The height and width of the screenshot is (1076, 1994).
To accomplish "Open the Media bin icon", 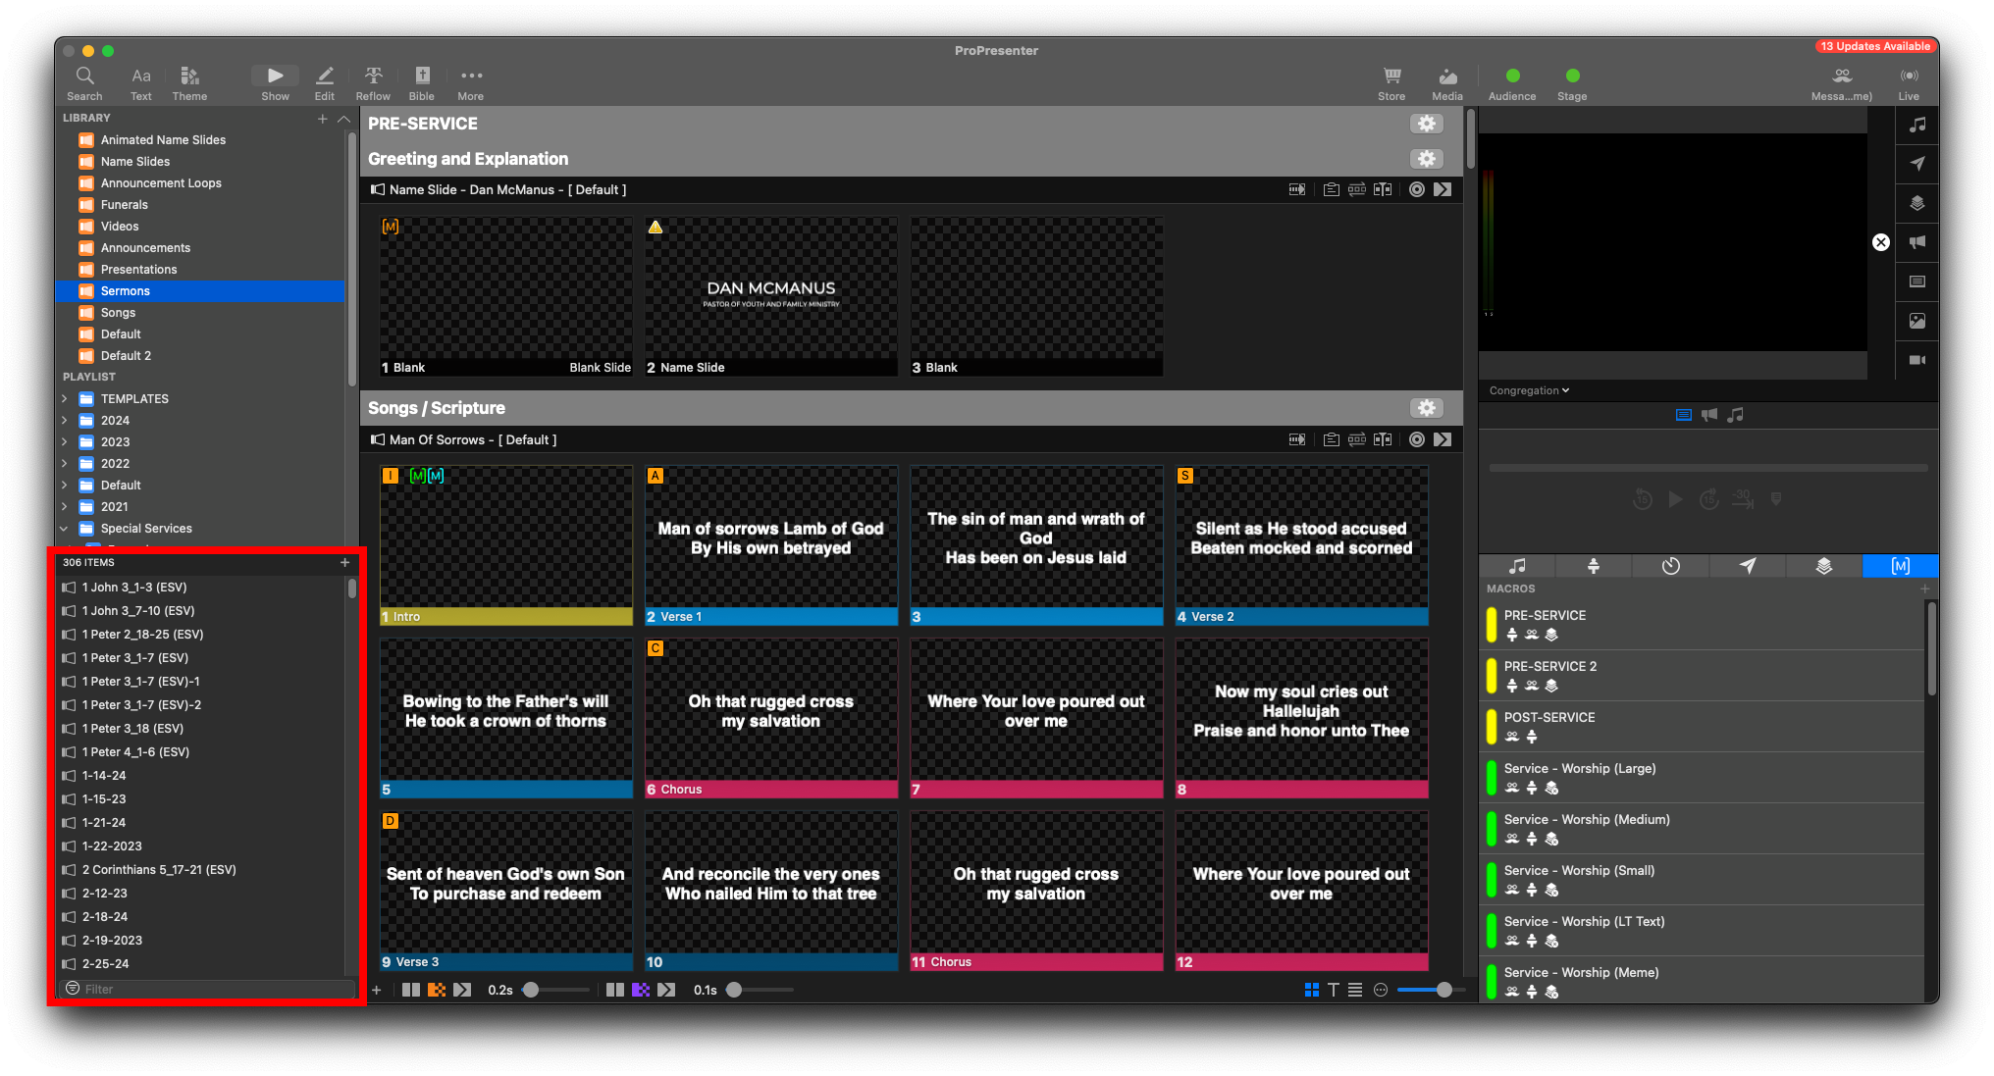I will 1447,77.
